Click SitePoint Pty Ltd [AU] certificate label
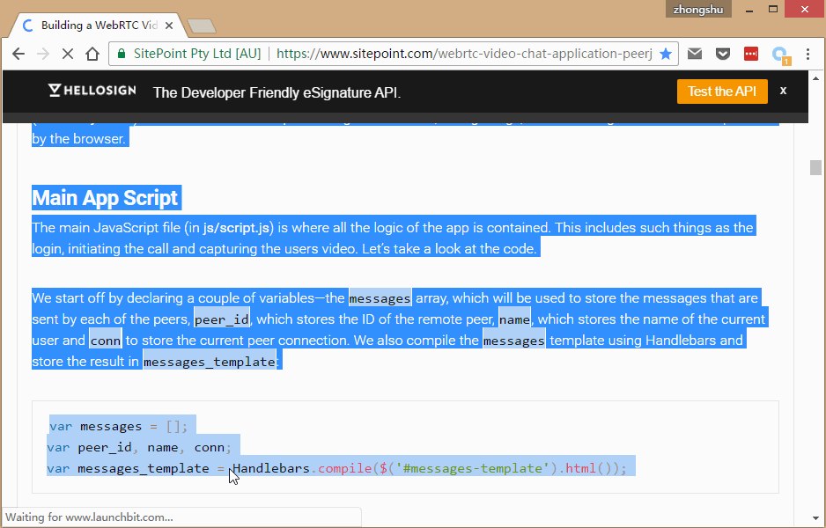The image size is (826, 528). tap(197, 54)
